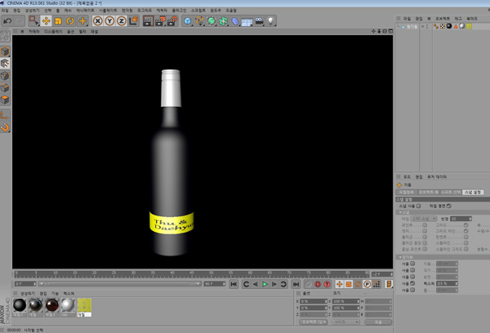This screenshot has height=333, width=490.
Task: Toggle the magnet Snap icon in left sidebar
Action: click(5, 127)
